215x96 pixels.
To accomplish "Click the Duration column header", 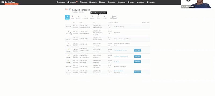I will point(110,23).
